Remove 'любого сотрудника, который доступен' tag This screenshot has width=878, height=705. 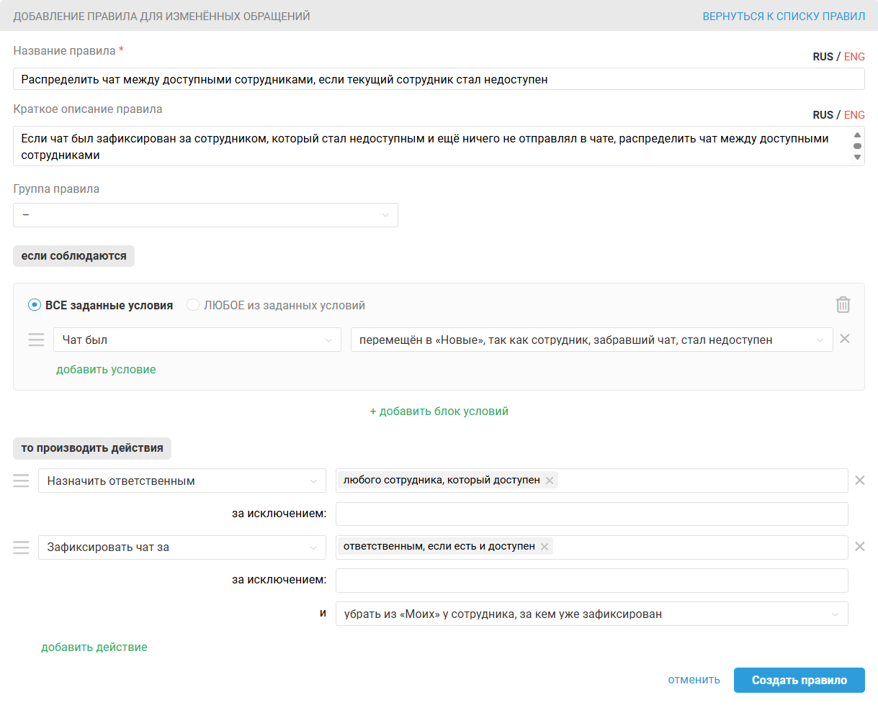(550, 481)
